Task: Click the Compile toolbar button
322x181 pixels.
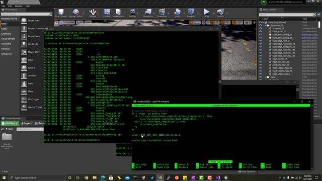Action: pyautogui.click(x=191, y=13)
